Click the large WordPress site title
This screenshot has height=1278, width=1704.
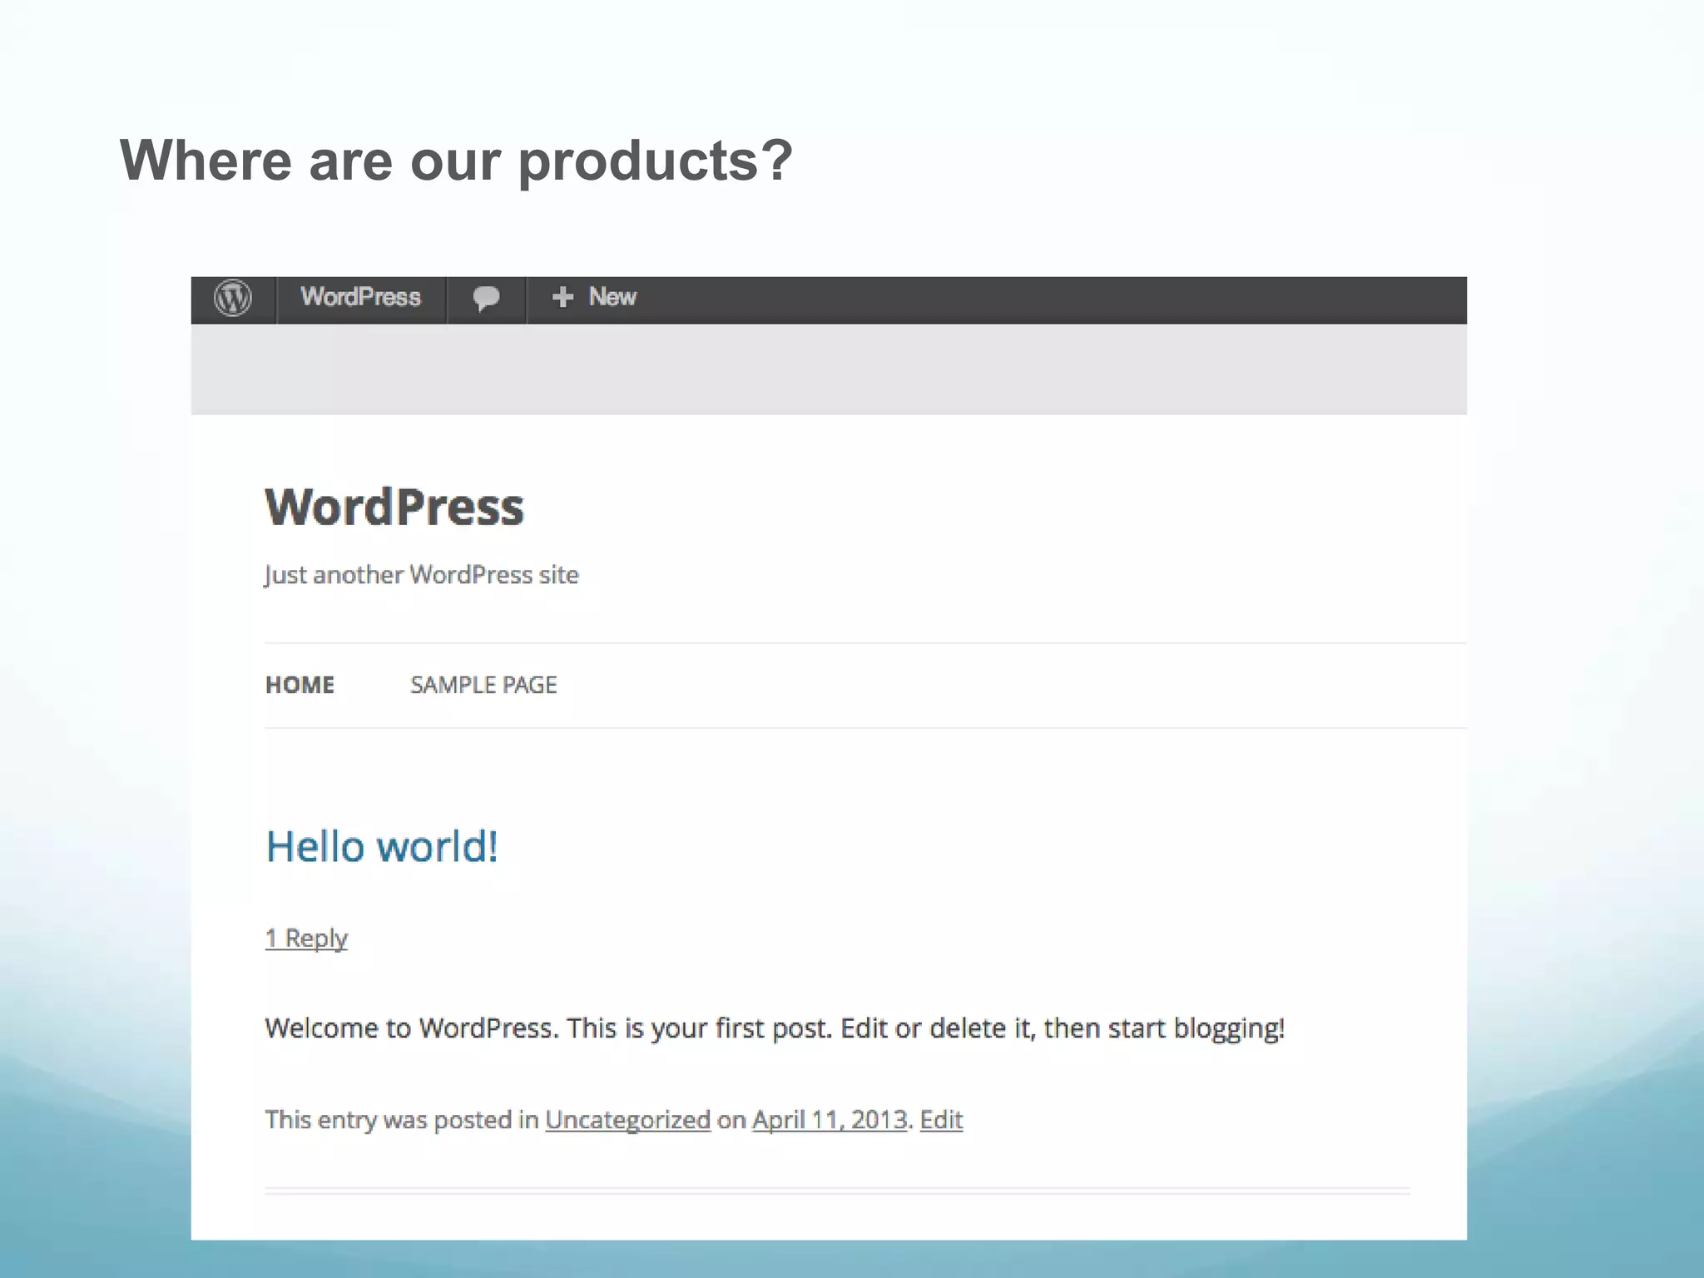tap(394, 507)
